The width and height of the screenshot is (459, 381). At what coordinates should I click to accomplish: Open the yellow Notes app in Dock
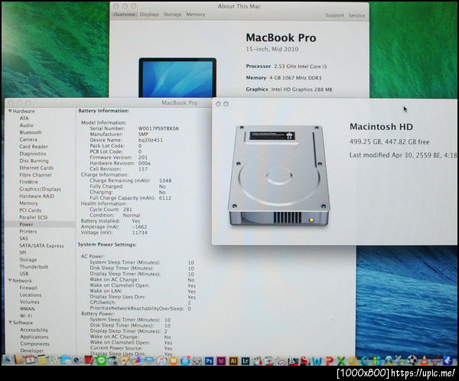pos(42,360)
